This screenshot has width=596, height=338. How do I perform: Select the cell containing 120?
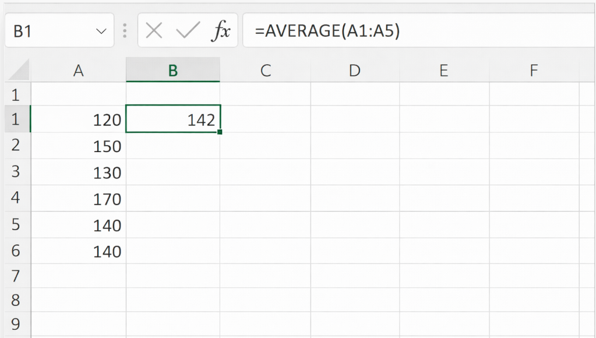(x=79, y=120)
